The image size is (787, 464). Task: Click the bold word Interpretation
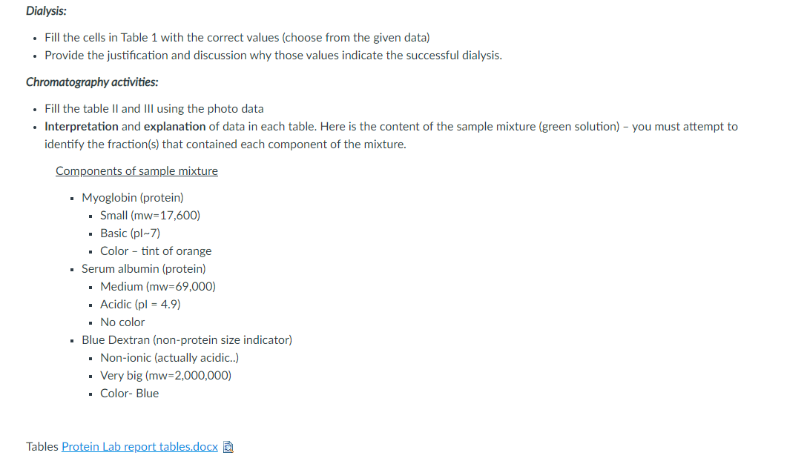pyautogui.click(x=82, y=127)
